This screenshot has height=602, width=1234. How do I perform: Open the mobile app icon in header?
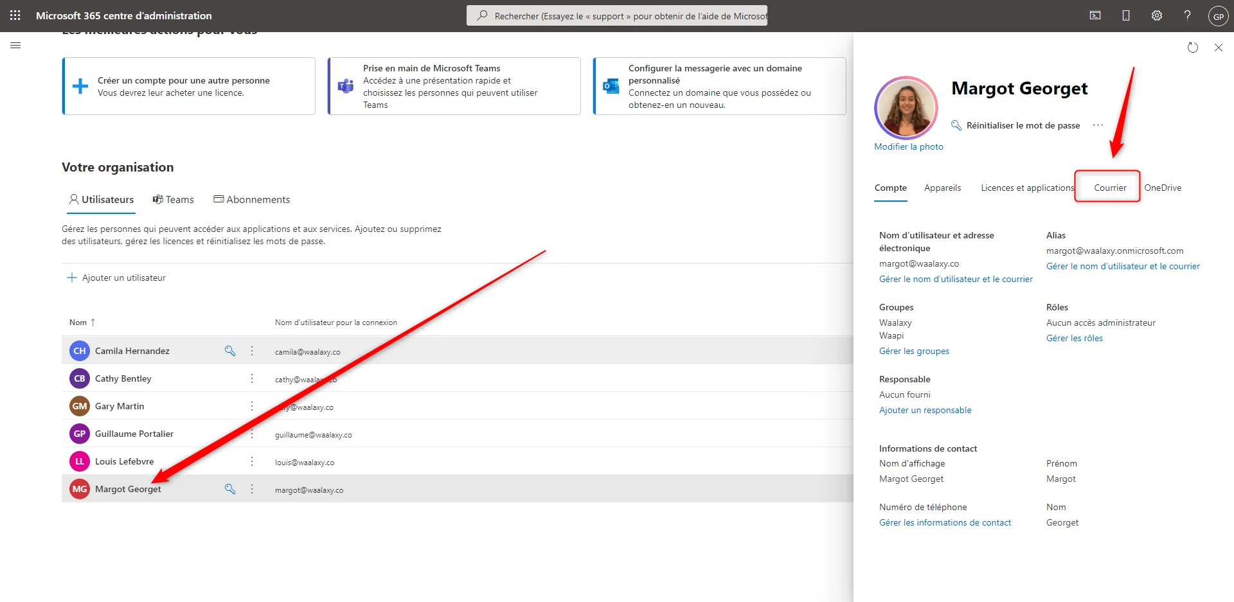pyautogui.click(x=1126, y=15)
